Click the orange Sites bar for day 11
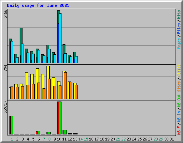Screen dimensions: 183x143 tap(65, 85)
